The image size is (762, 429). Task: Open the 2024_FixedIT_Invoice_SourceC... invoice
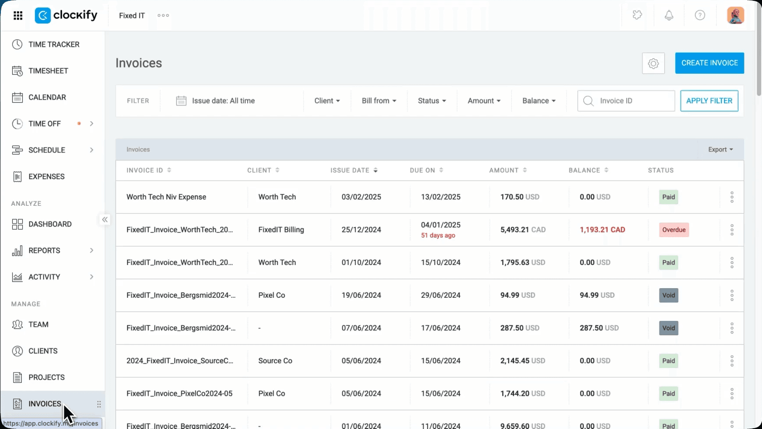coord(180,361)
